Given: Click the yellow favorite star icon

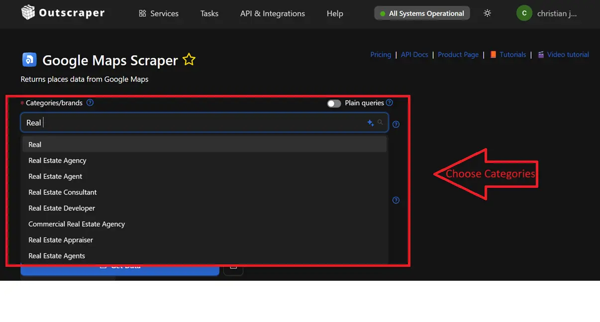Looking at the screenshot, I should (189, 60).
